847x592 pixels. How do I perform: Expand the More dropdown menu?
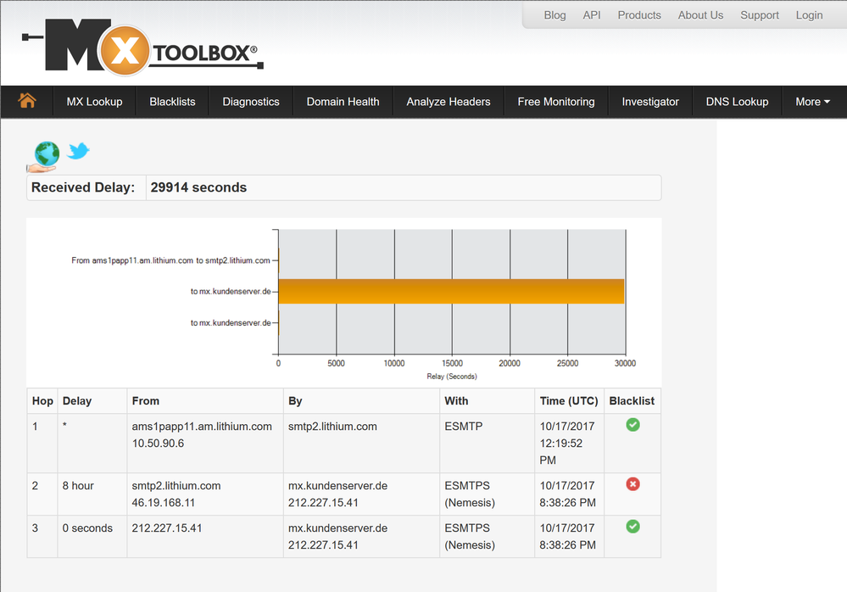click(812, 102)
